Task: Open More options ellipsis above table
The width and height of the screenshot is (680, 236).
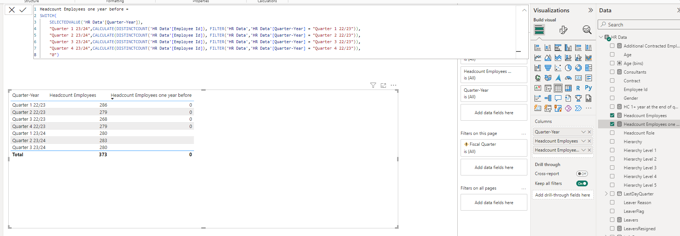Action: 393,85
